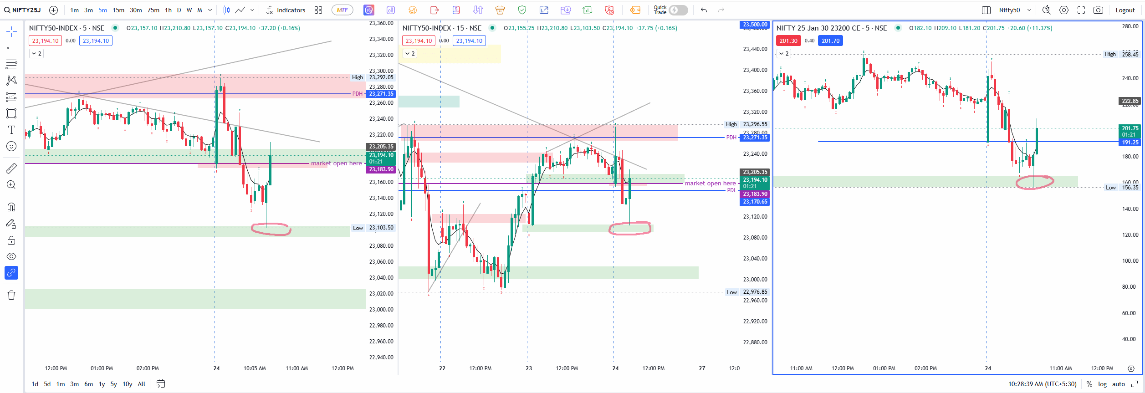This screenshot has height=393, width=1145.
Task: Click the trash remove drawings icon
Action: point(11,295)
